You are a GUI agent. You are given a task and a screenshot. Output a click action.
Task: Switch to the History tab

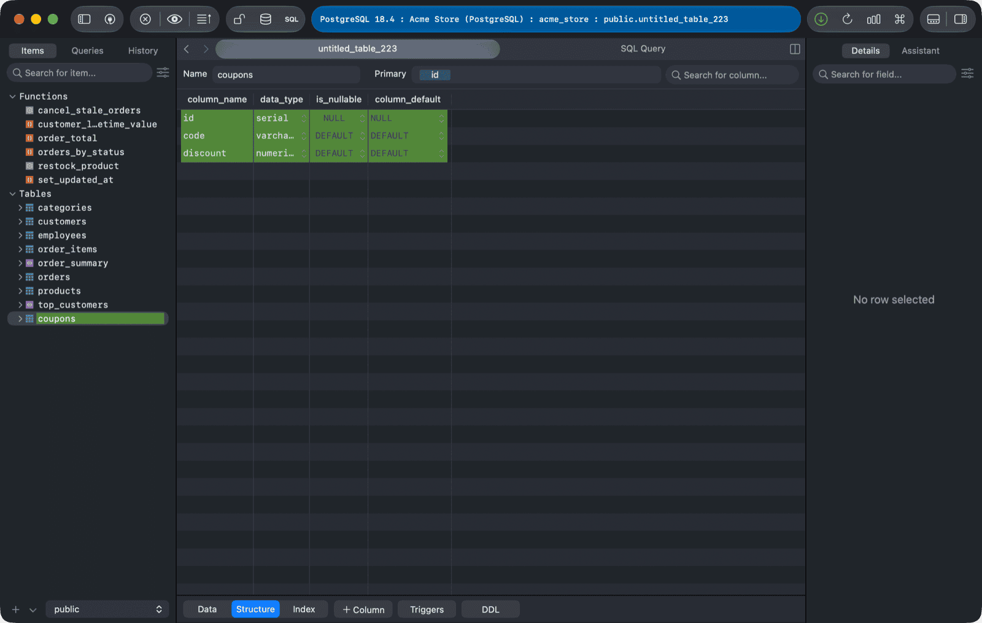143,51
